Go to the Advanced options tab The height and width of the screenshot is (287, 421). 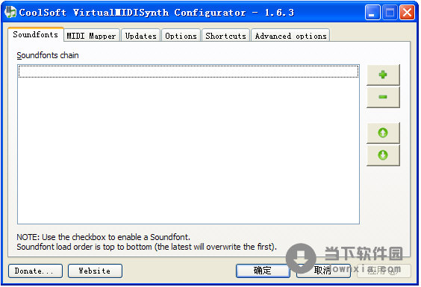[291, 36]
